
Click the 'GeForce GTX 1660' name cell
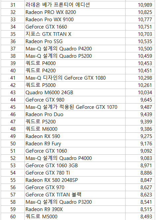(75, 27)
